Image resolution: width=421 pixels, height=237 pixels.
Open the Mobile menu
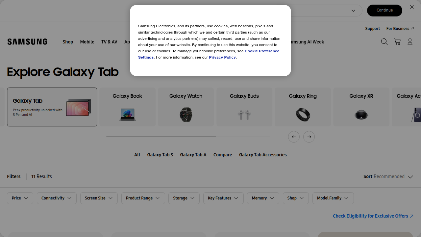click(87, 42)
